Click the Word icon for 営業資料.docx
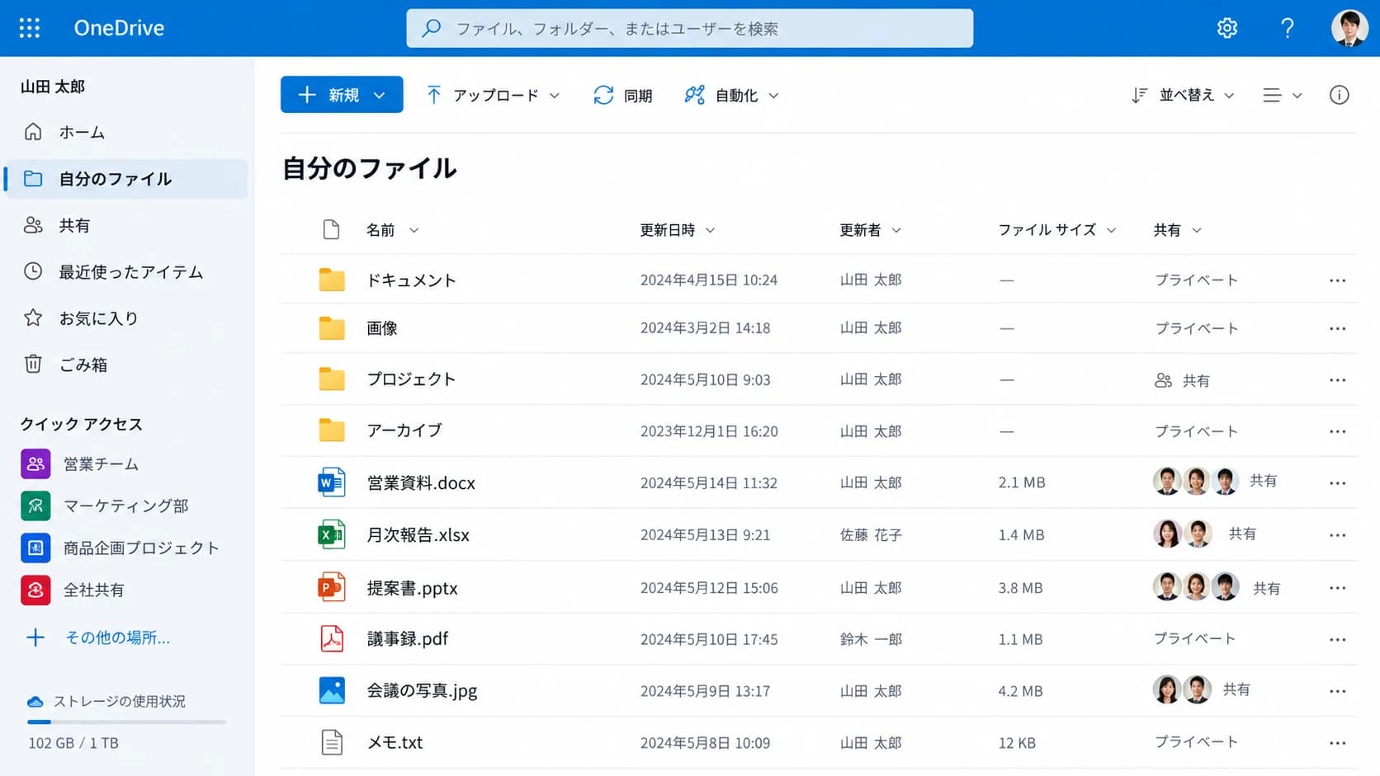This screenshot has height=776, width=1380. 332,482
